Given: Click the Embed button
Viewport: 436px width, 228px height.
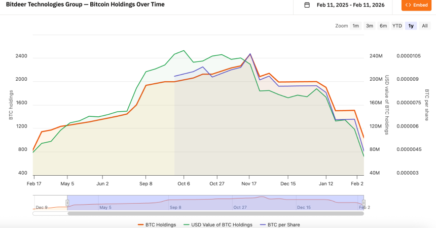Looking at the screenshot, I should pyautogui.click(x=416, y=5).
